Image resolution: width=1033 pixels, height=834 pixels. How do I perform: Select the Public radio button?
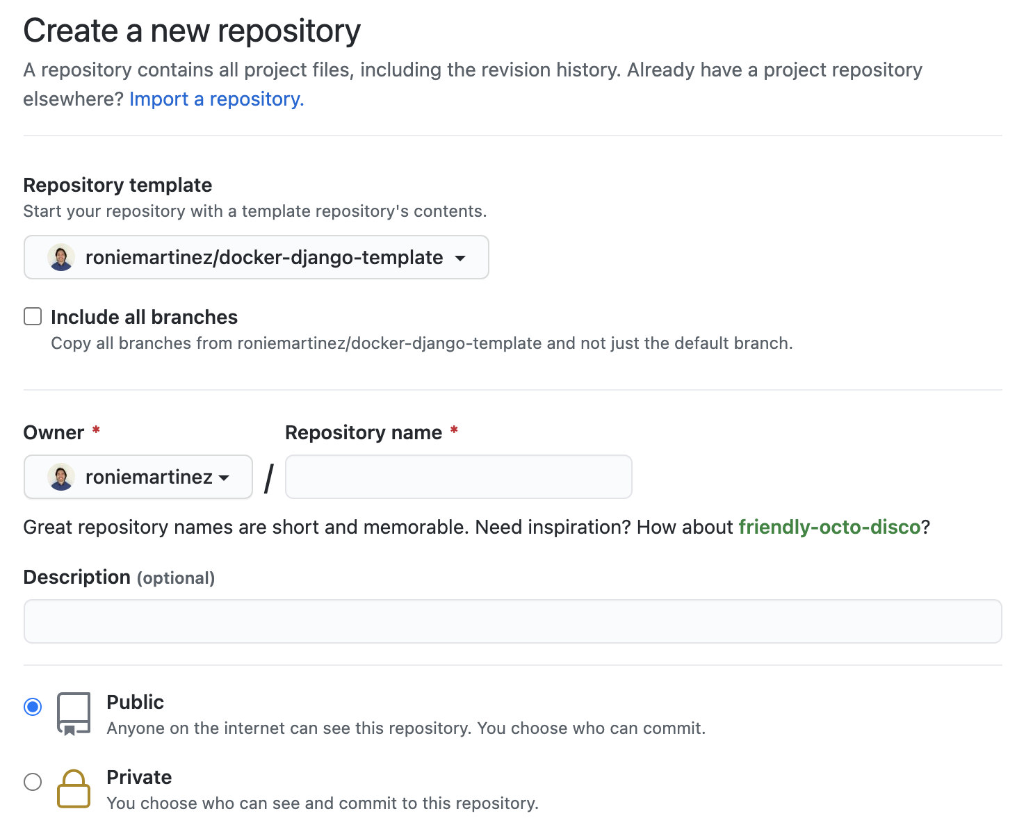33,707
